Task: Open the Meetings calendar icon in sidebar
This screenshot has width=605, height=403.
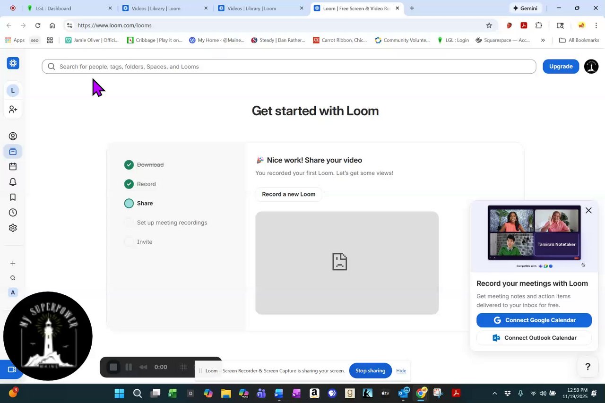Action: (x=13, y=166)
